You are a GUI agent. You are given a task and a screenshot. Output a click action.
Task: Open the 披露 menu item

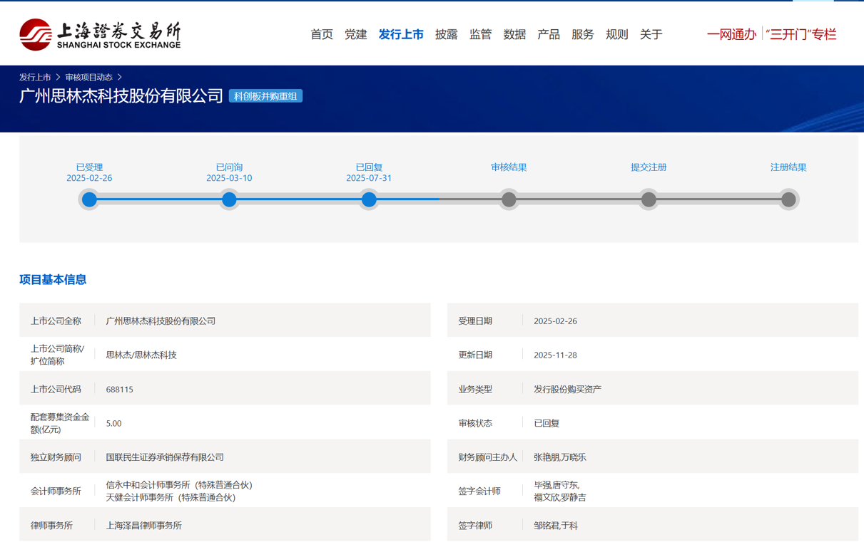pos(447,34)
